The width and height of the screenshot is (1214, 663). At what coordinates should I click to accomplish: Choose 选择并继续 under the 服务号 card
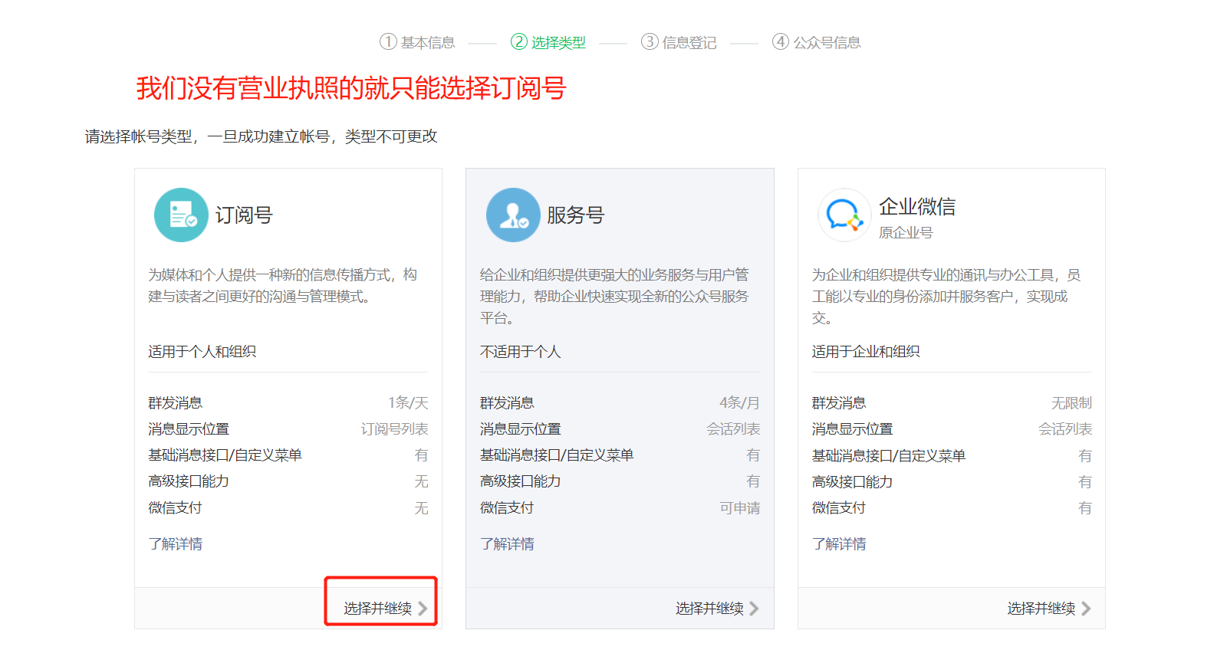[x=710, y=609]
